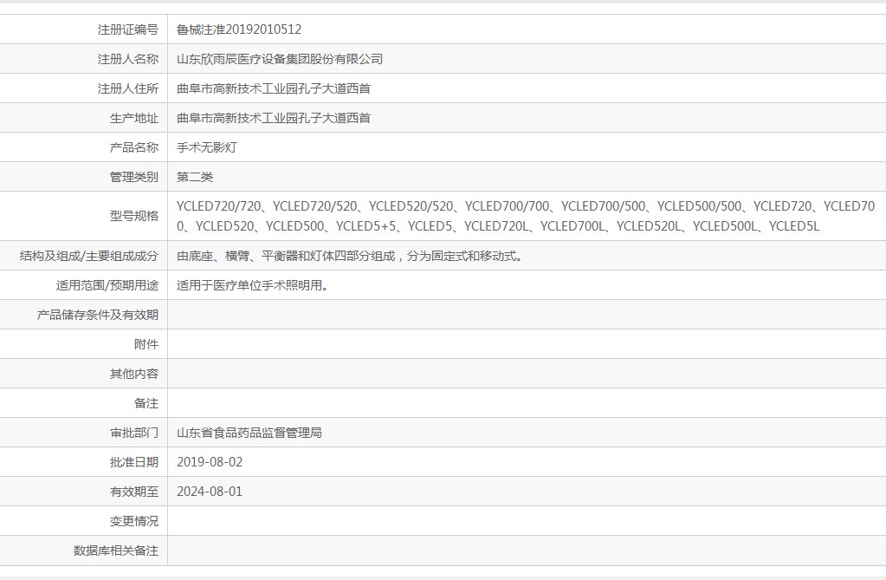The width and height of the screenshot is (886, 580).
Task: Click the 产品名称 label
Action: tap(134, 147)
